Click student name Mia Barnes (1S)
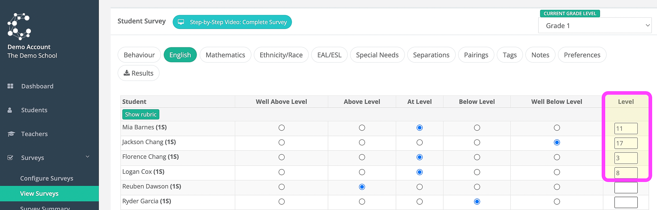Screen dimensions: 657x210 [144, 127]
